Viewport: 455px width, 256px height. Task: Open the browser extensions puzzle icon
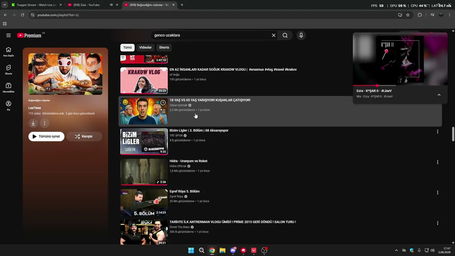point(420,15)
